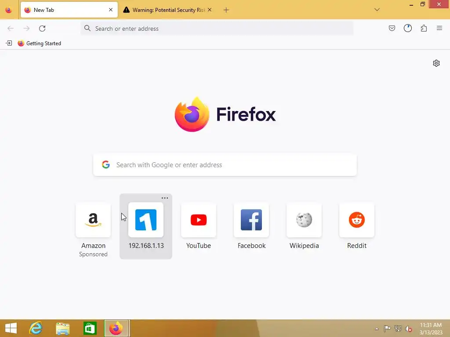Open the Firefox account toolbar icon

point(408,28)
